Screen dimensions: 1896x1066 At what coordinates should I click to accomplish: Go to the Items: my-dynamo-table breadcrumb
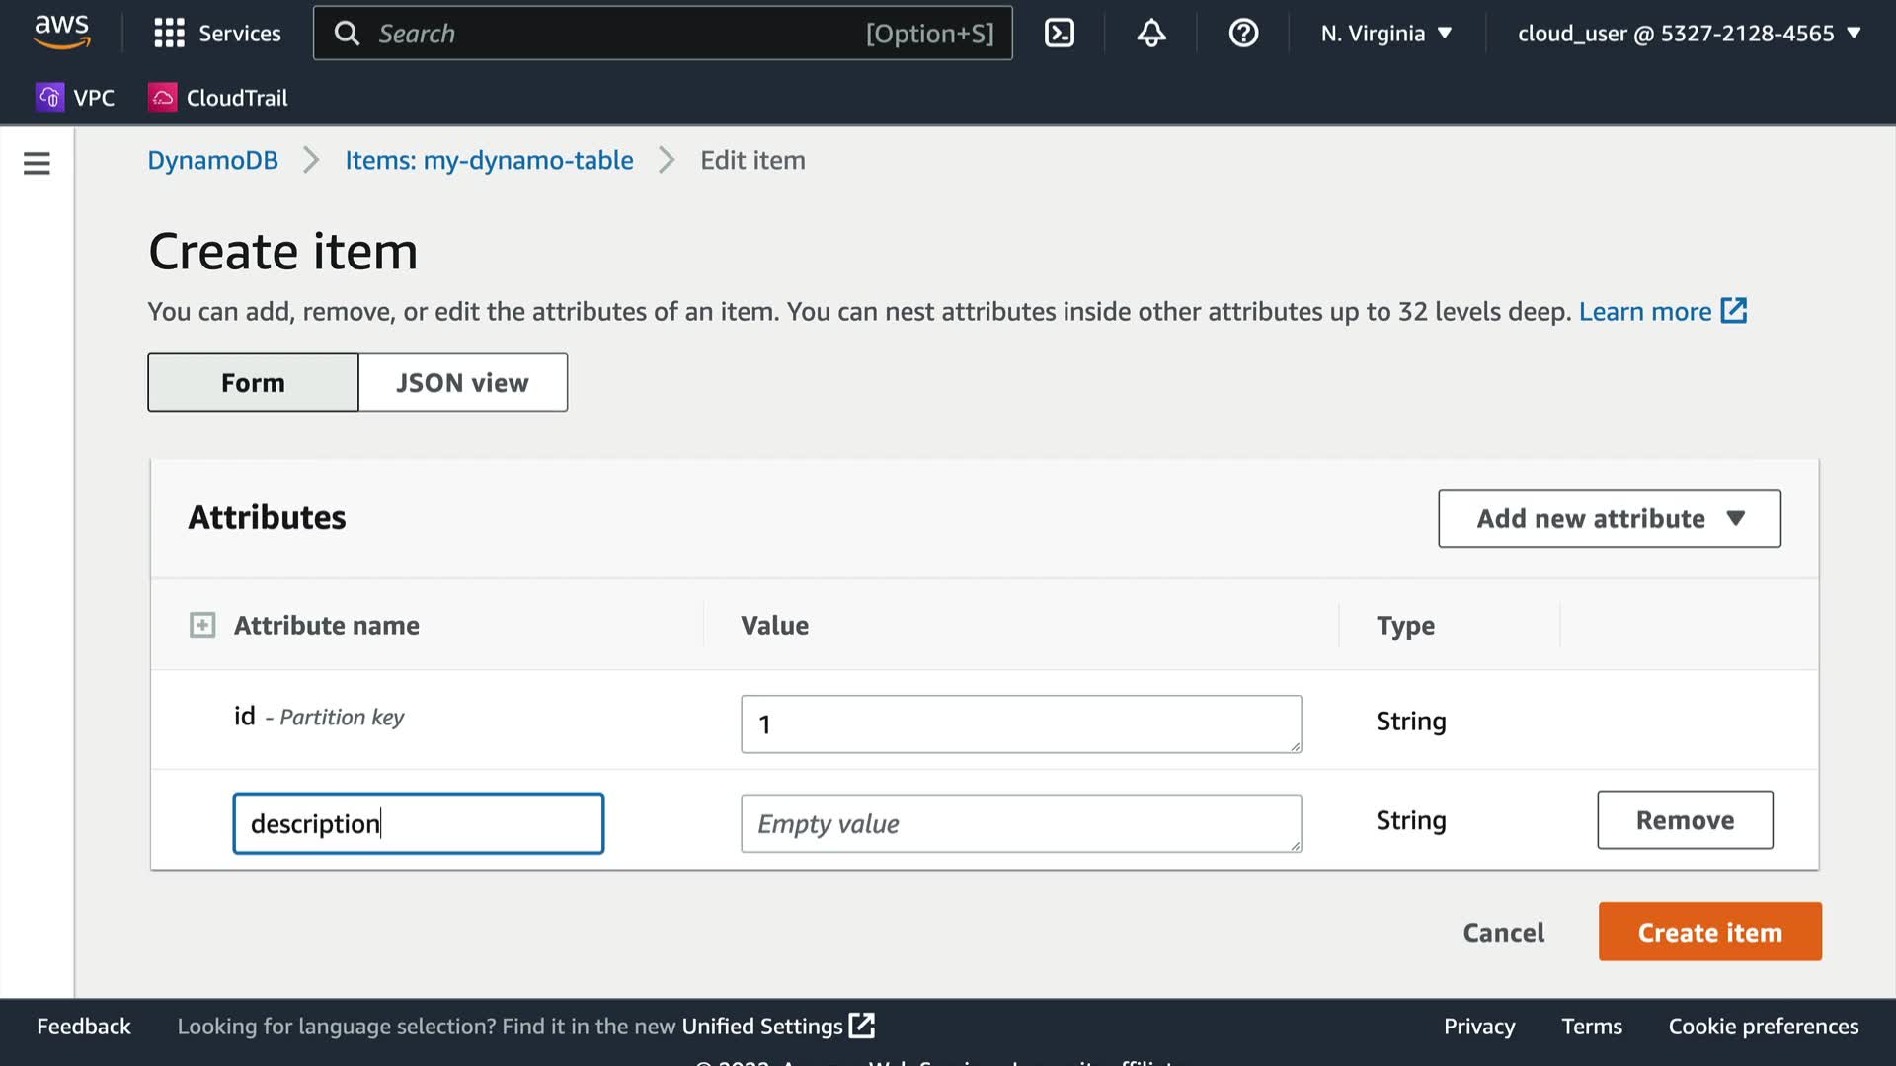coord(489,160)
